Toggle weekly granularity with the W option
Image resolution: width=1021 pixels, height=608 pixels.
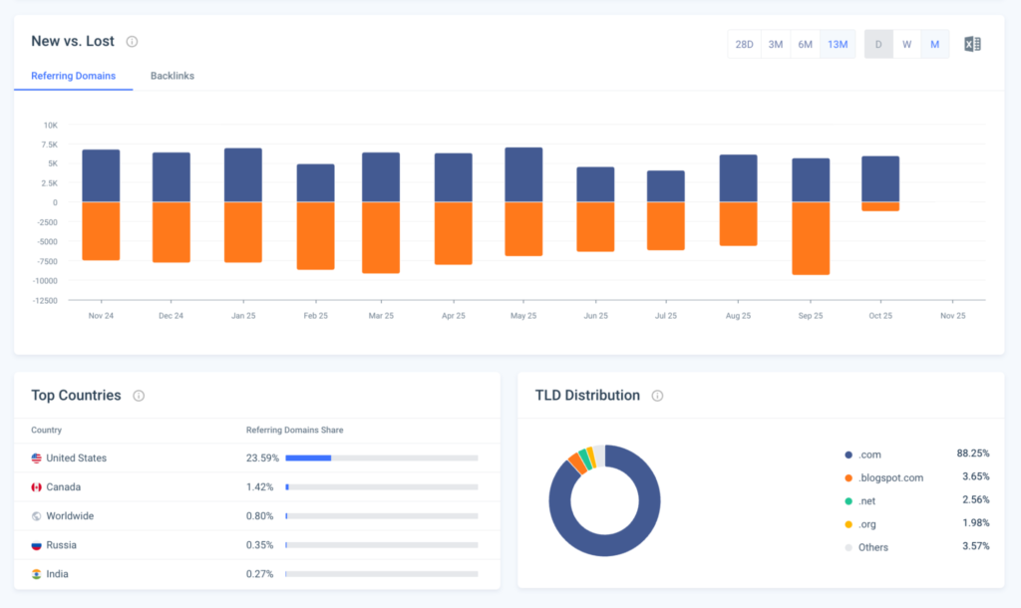[906, 44]
